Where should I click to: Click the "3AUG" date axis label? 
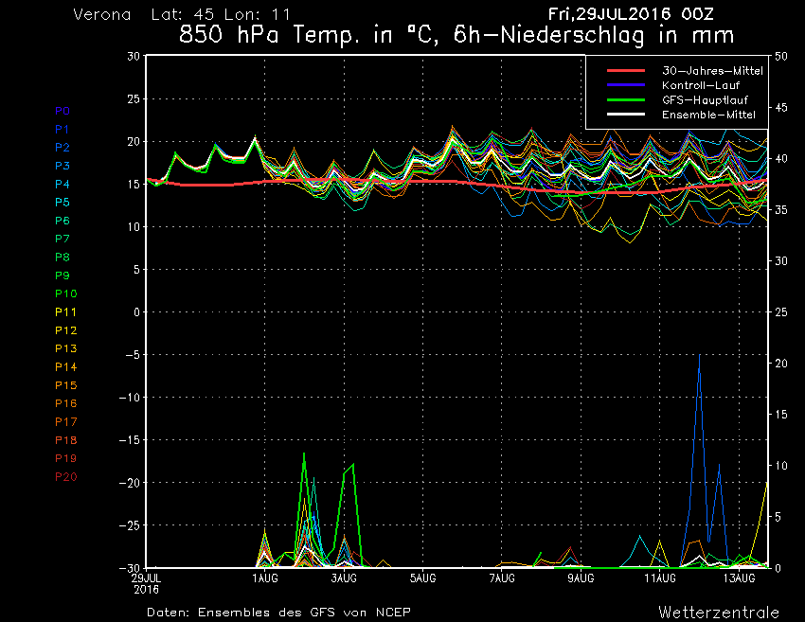pyautogui.click(x=344, y=578)
